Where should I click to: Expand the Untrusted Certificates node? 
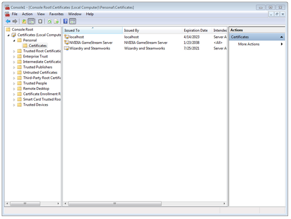[14, 73]
